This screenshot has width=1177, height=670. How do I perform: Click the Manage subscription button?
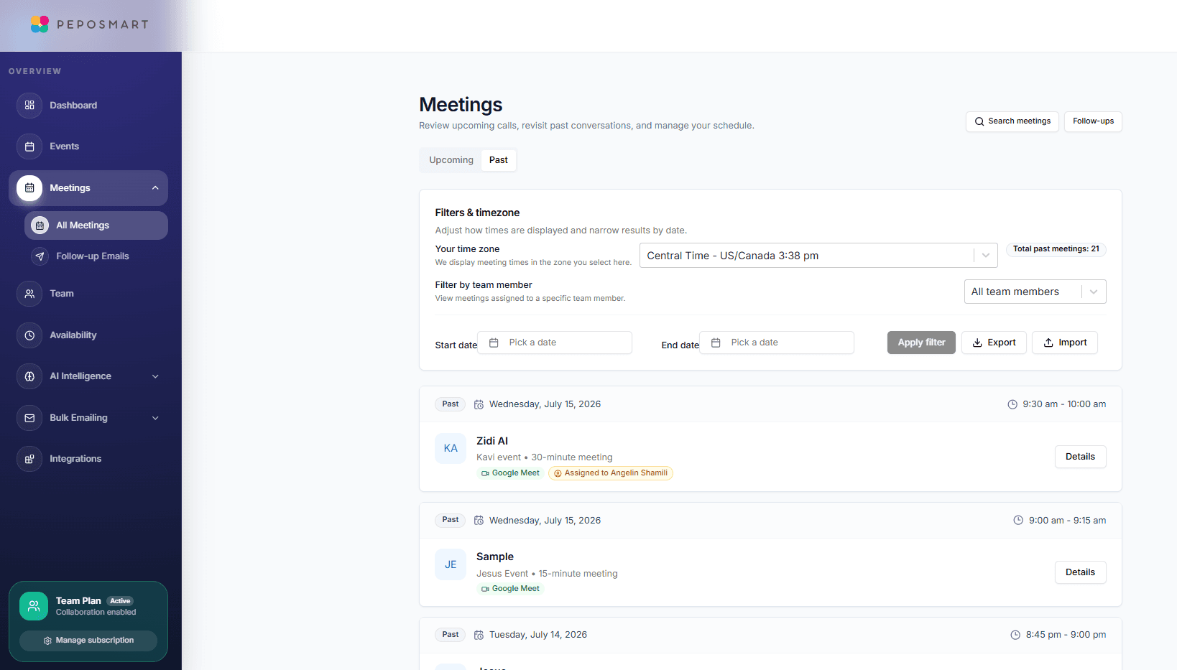tap(88, 641)
